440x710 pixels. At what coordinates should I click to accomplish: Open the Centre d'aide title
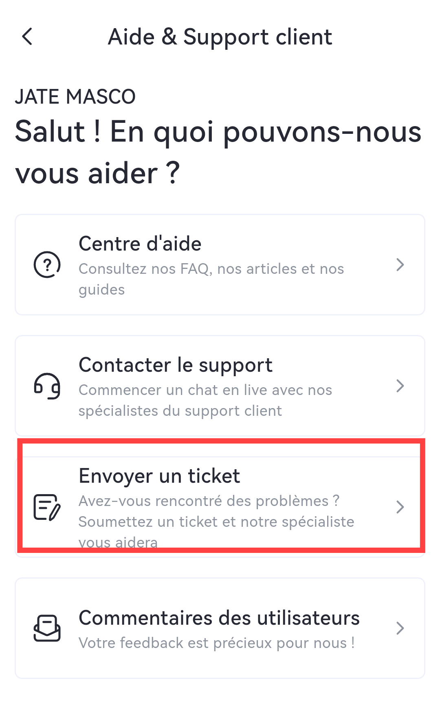tap(140, 244)
